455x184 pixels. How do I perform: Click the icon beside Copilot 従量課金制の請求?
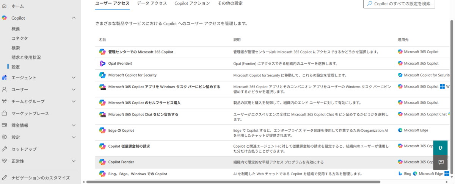(x=102, y=146)
